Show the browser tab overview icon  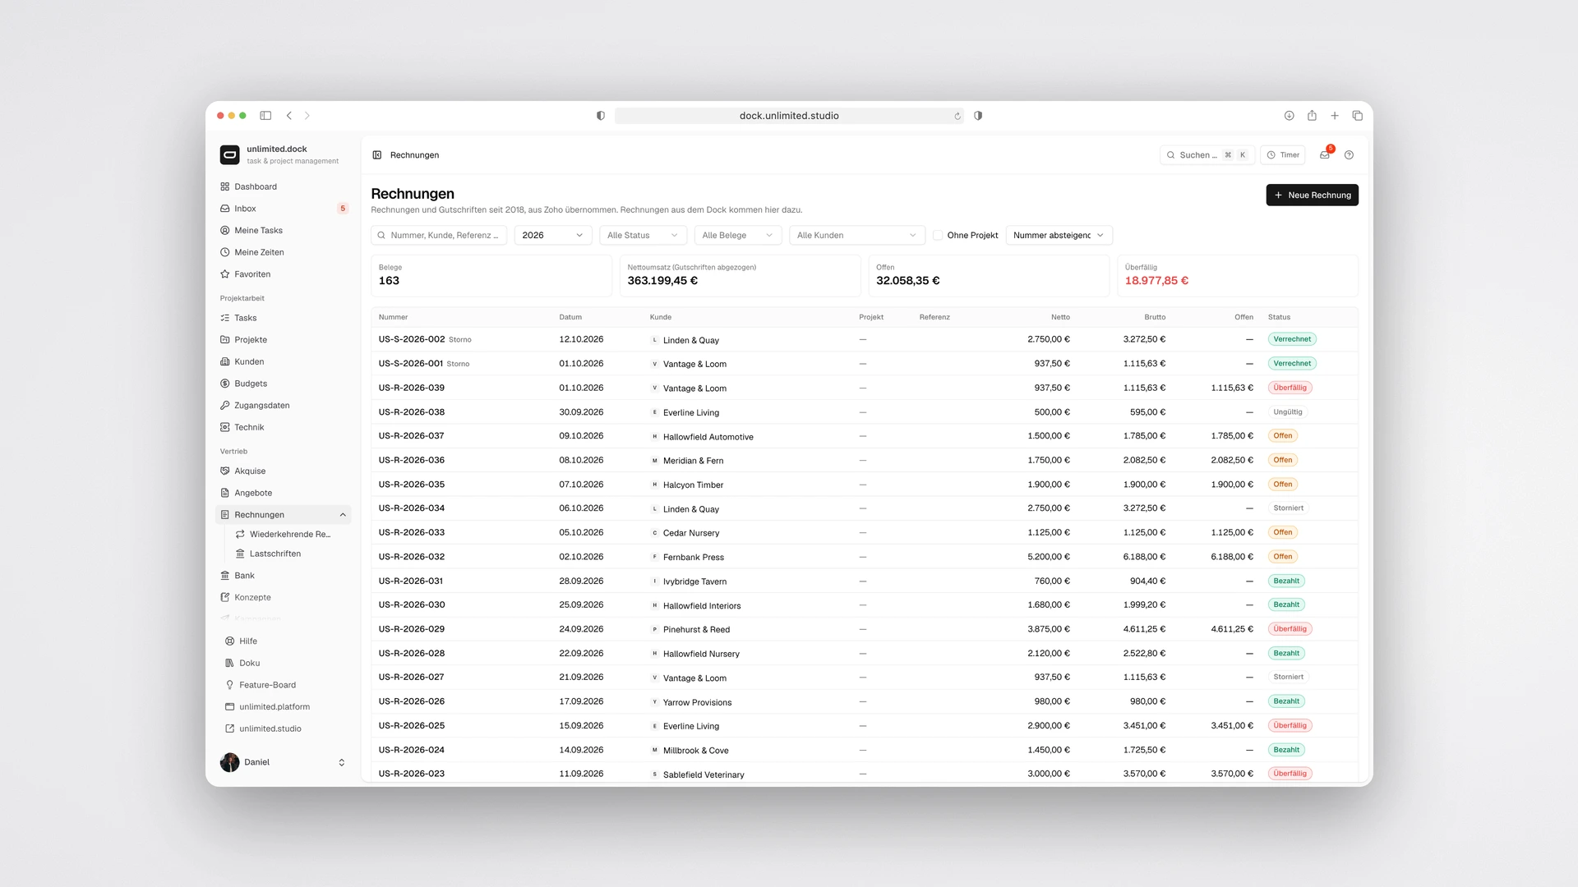[1357, 116]
